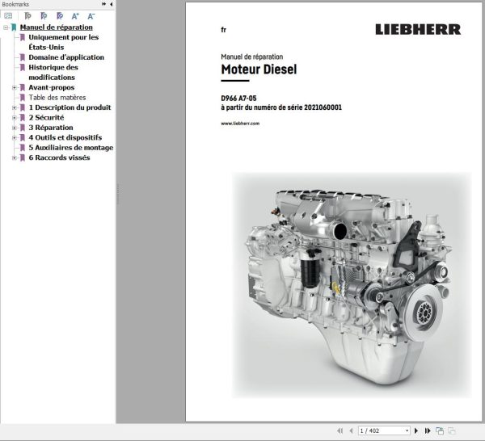The width and height of the screenshot is (485, 441).
Task: Click the www.liebherr.com link on the page
Action: (240, 124)
